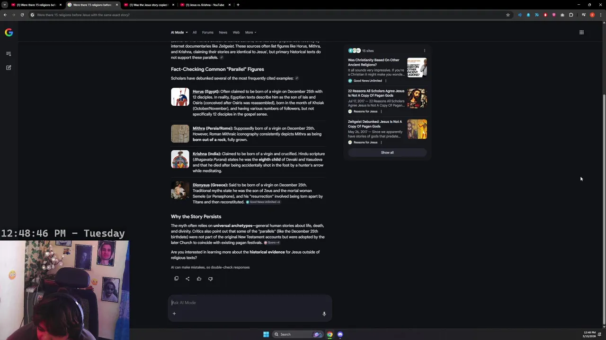Screen dimensions: 606x340
Task: Click the Mithra (Persia/Rome) link
Action: 213,128
